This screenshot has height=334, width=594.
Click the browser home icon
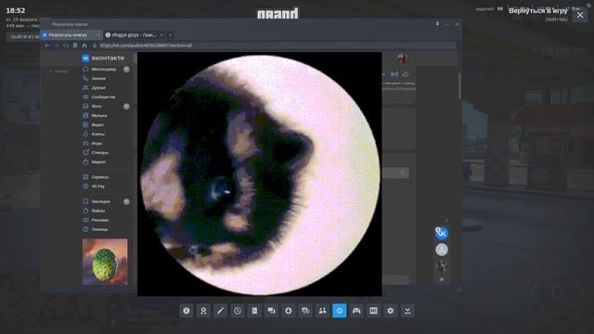(84, 45)
